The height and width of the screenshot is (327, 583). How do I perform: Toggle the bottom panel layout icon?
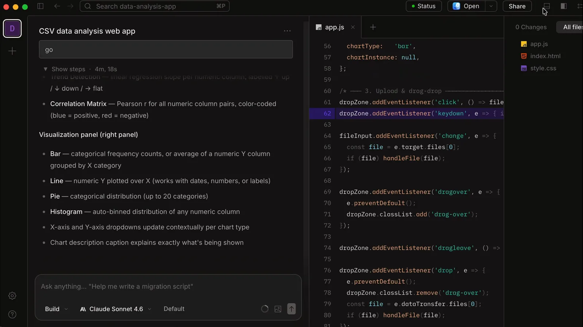[547, 6]
